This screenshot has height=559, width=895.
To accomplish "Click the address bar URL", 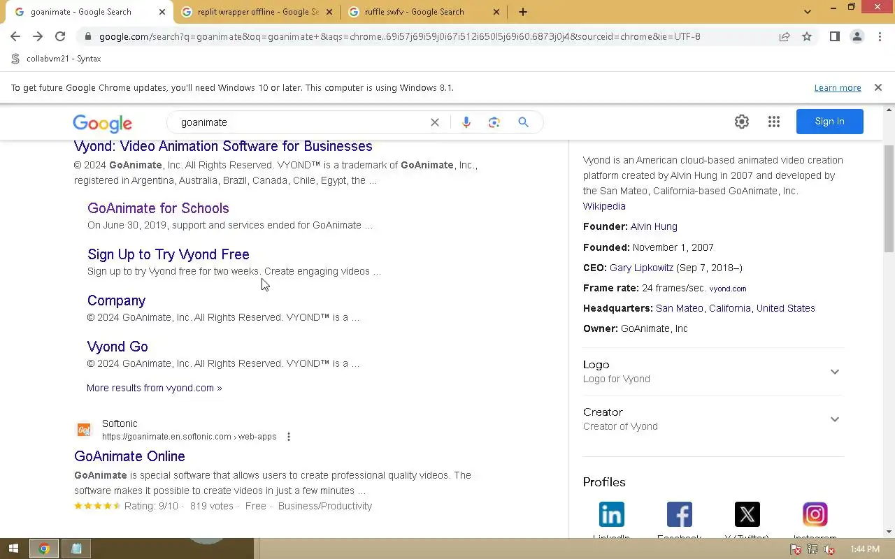I will [x=399, y=36].
